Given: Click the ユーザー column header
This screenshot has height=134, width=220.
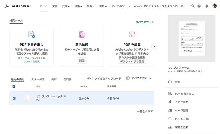Looking at the screenshot, I should click(x=83, y=86).
